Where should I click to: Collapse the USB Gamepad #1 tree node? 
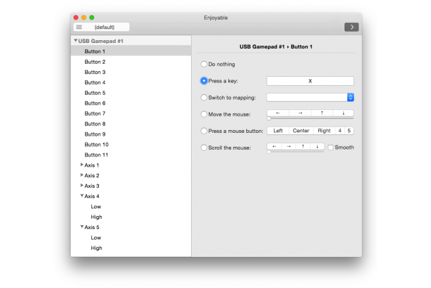(x=75, y=41)
